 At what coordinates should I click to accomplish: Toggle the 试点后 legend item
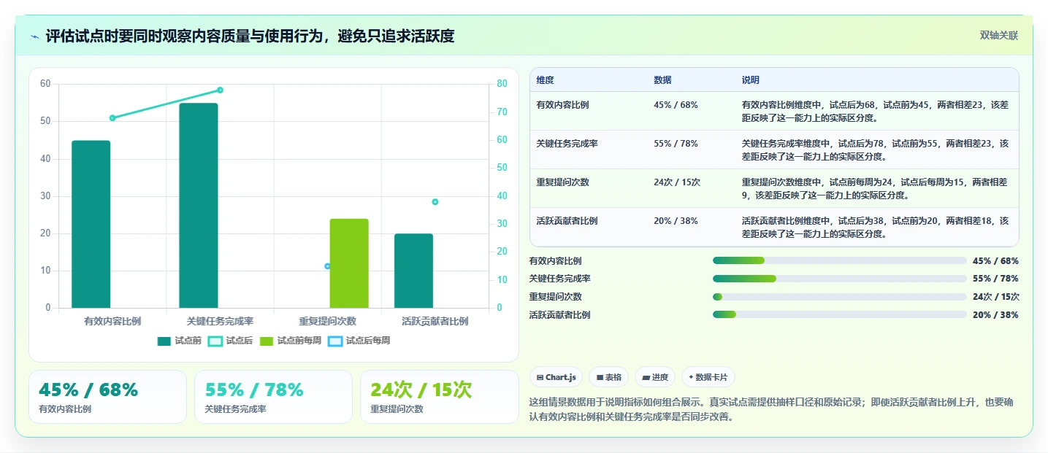[x=231, y=341]
